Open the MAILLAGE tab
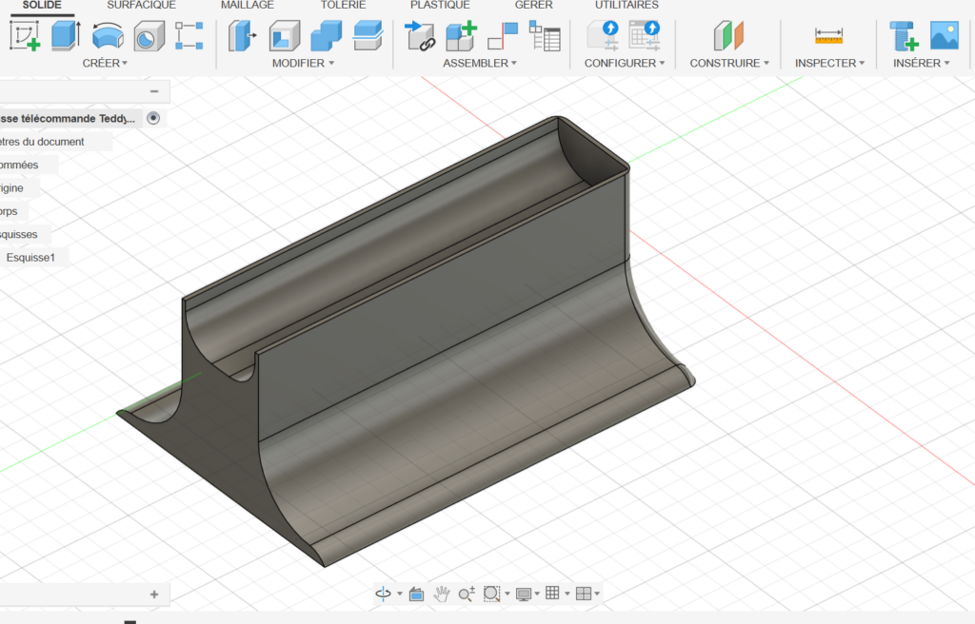The image size is (975, 624). coord(247,6)
